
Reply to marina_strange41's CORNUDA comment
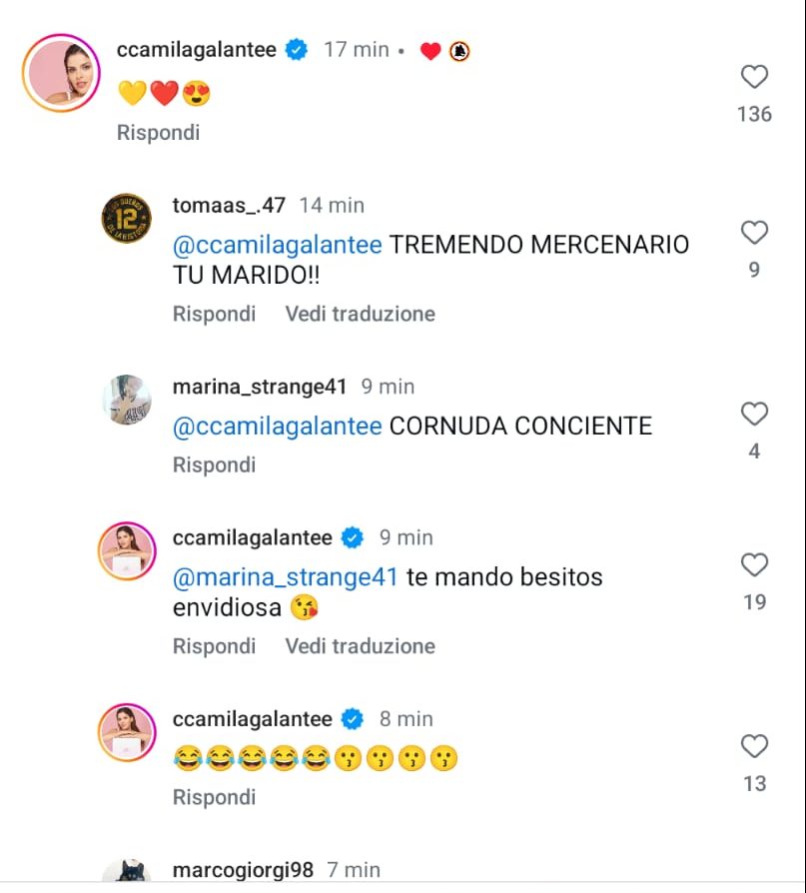pyautogui.click(x=214, y=464)
